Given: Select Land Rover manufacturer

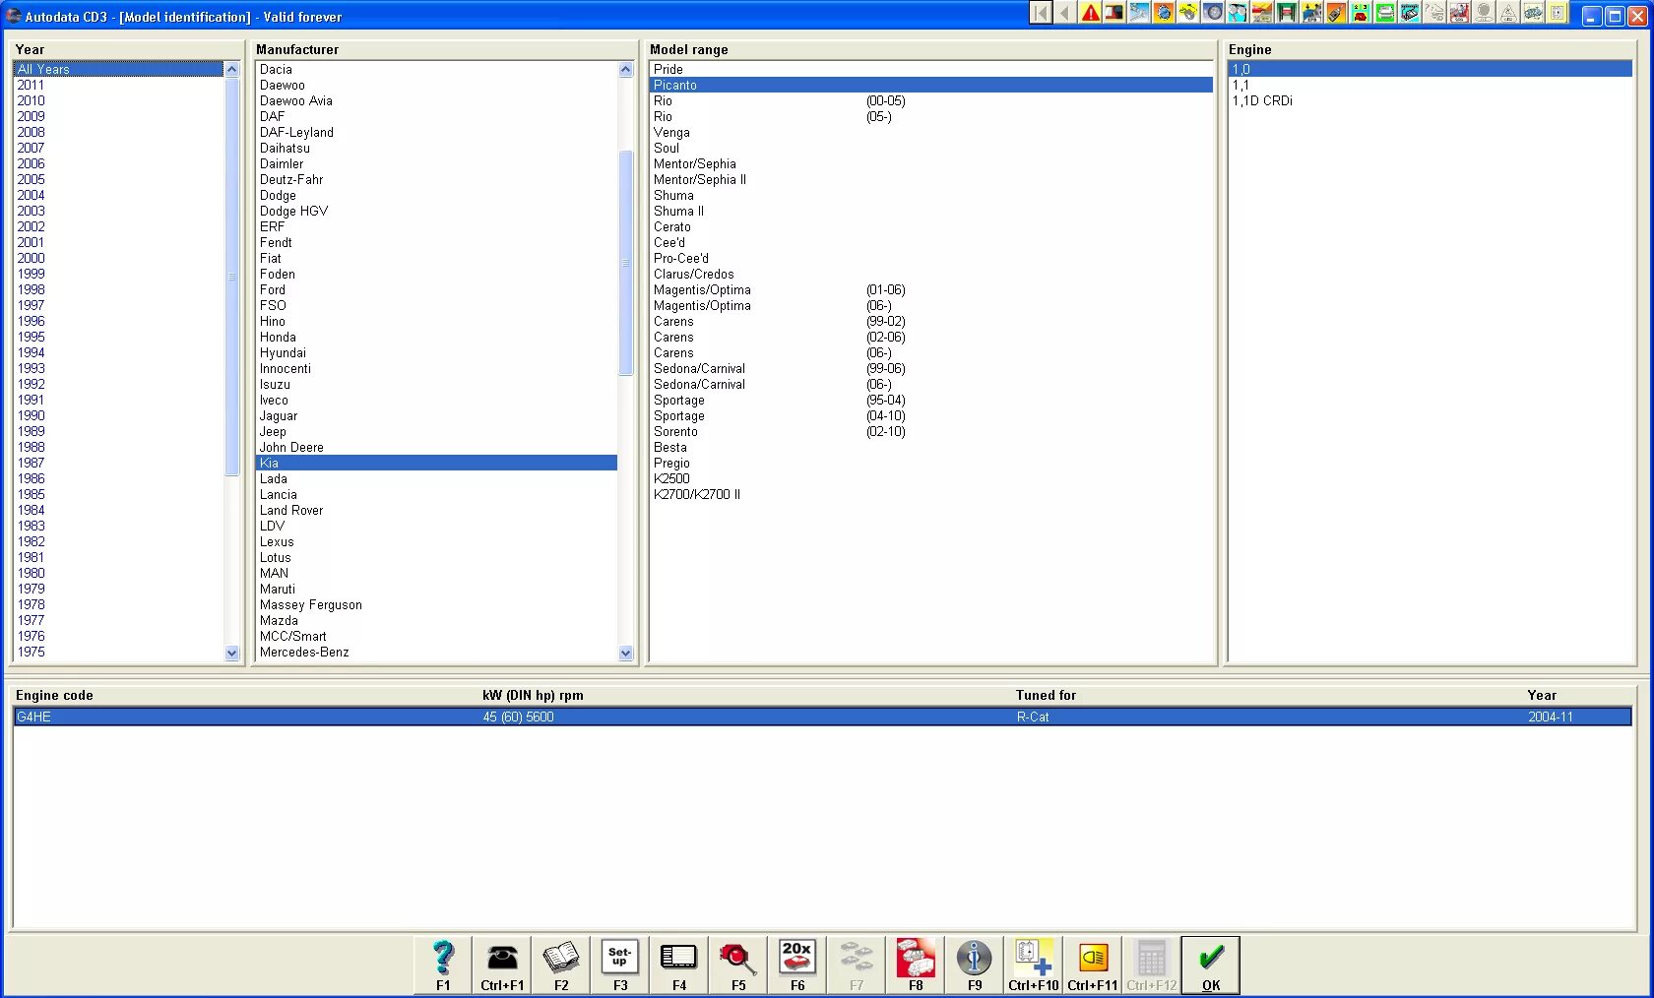Looking at the screenshot, I should click(x=436, y=511).
